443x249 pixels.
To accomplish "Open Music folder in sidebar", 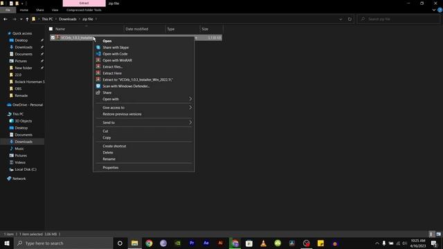I will [19, 149].
